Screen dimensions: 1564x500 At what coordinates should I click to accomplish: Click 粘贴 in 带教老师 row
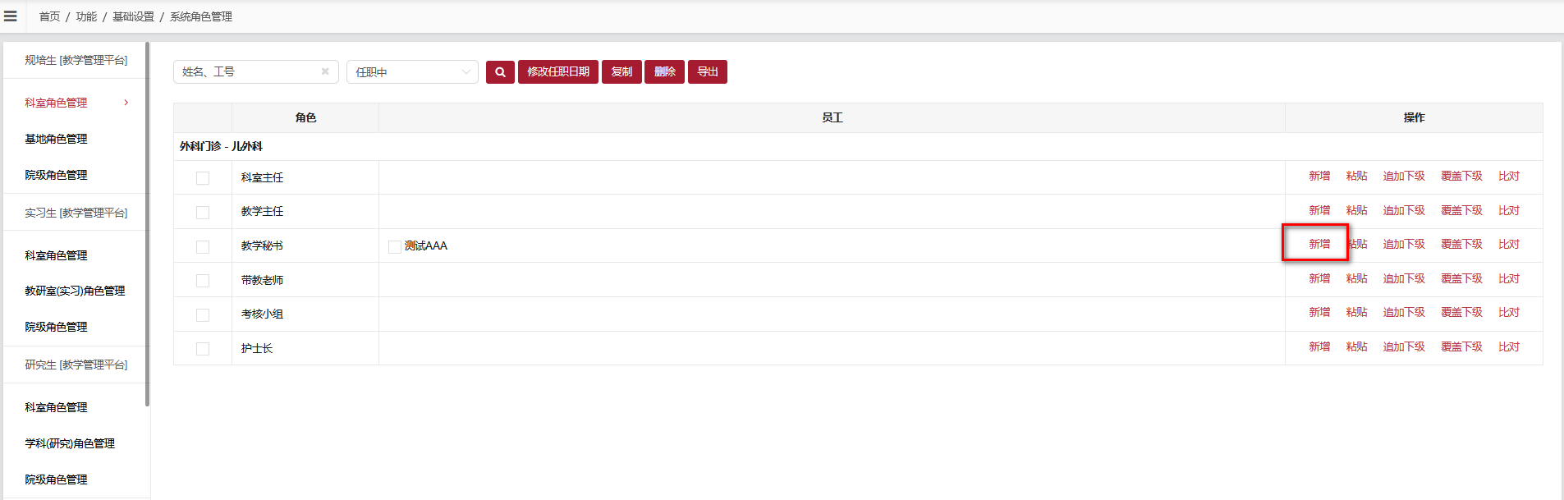point(1356,278)
